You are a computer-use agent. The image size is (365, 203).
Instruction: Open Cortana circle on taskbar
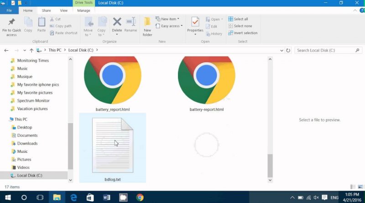24,198
